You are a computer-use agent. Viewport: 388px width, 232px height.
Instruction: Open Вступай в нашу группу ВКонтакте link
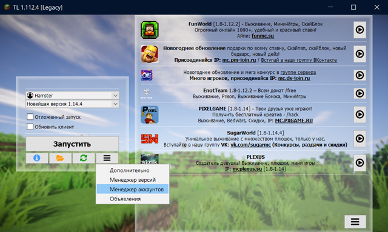tap(299, 60)
